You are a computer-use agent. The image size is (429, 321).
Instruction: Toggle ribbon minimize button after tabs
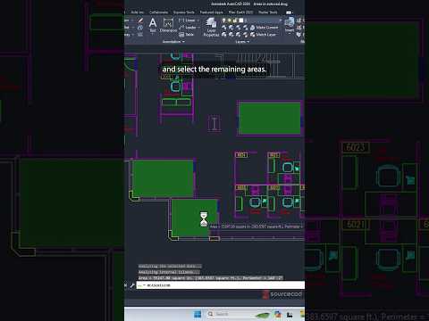click(289, 12)
